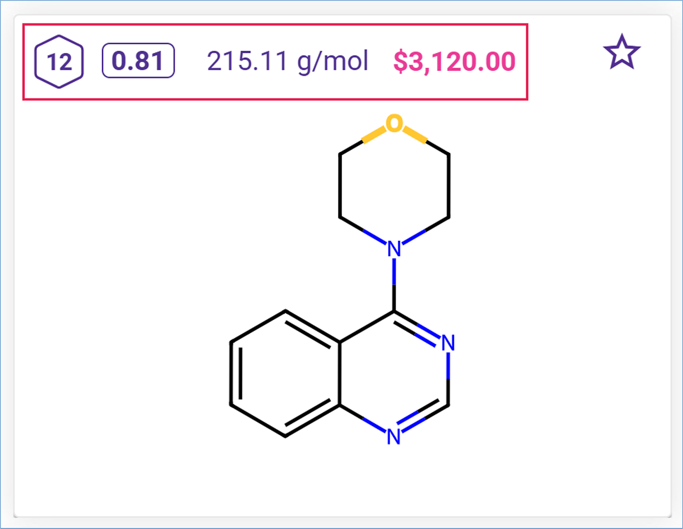Click the upper-right nitrogen of the quinazoline ring
This screenshot has height=529, width=683.
point(448,343)
